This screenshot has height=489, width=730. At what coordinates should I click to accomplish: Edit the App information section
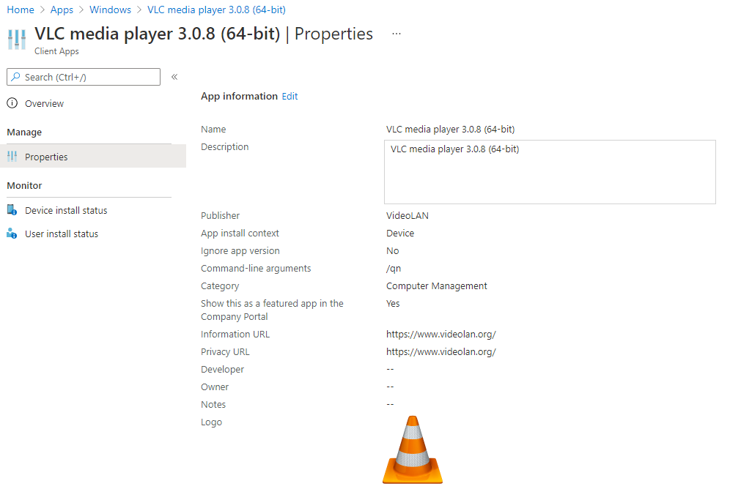pyautogui.click(x=290, y=96)
